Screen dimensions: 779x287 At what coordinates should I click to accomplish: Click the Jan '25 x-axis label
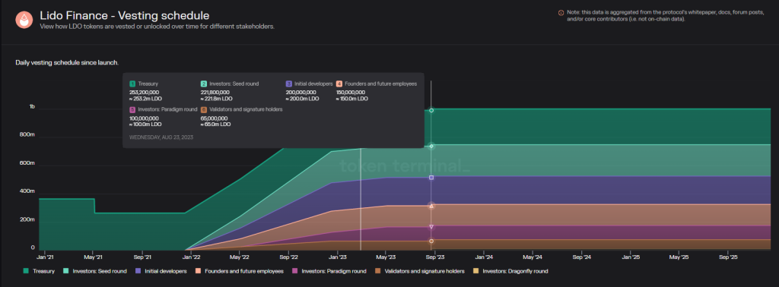pyautogui.click(x=631, y=257)
